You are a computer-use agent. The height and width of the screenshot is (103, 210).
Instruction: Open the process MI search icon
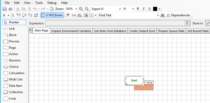click(80, 15)
